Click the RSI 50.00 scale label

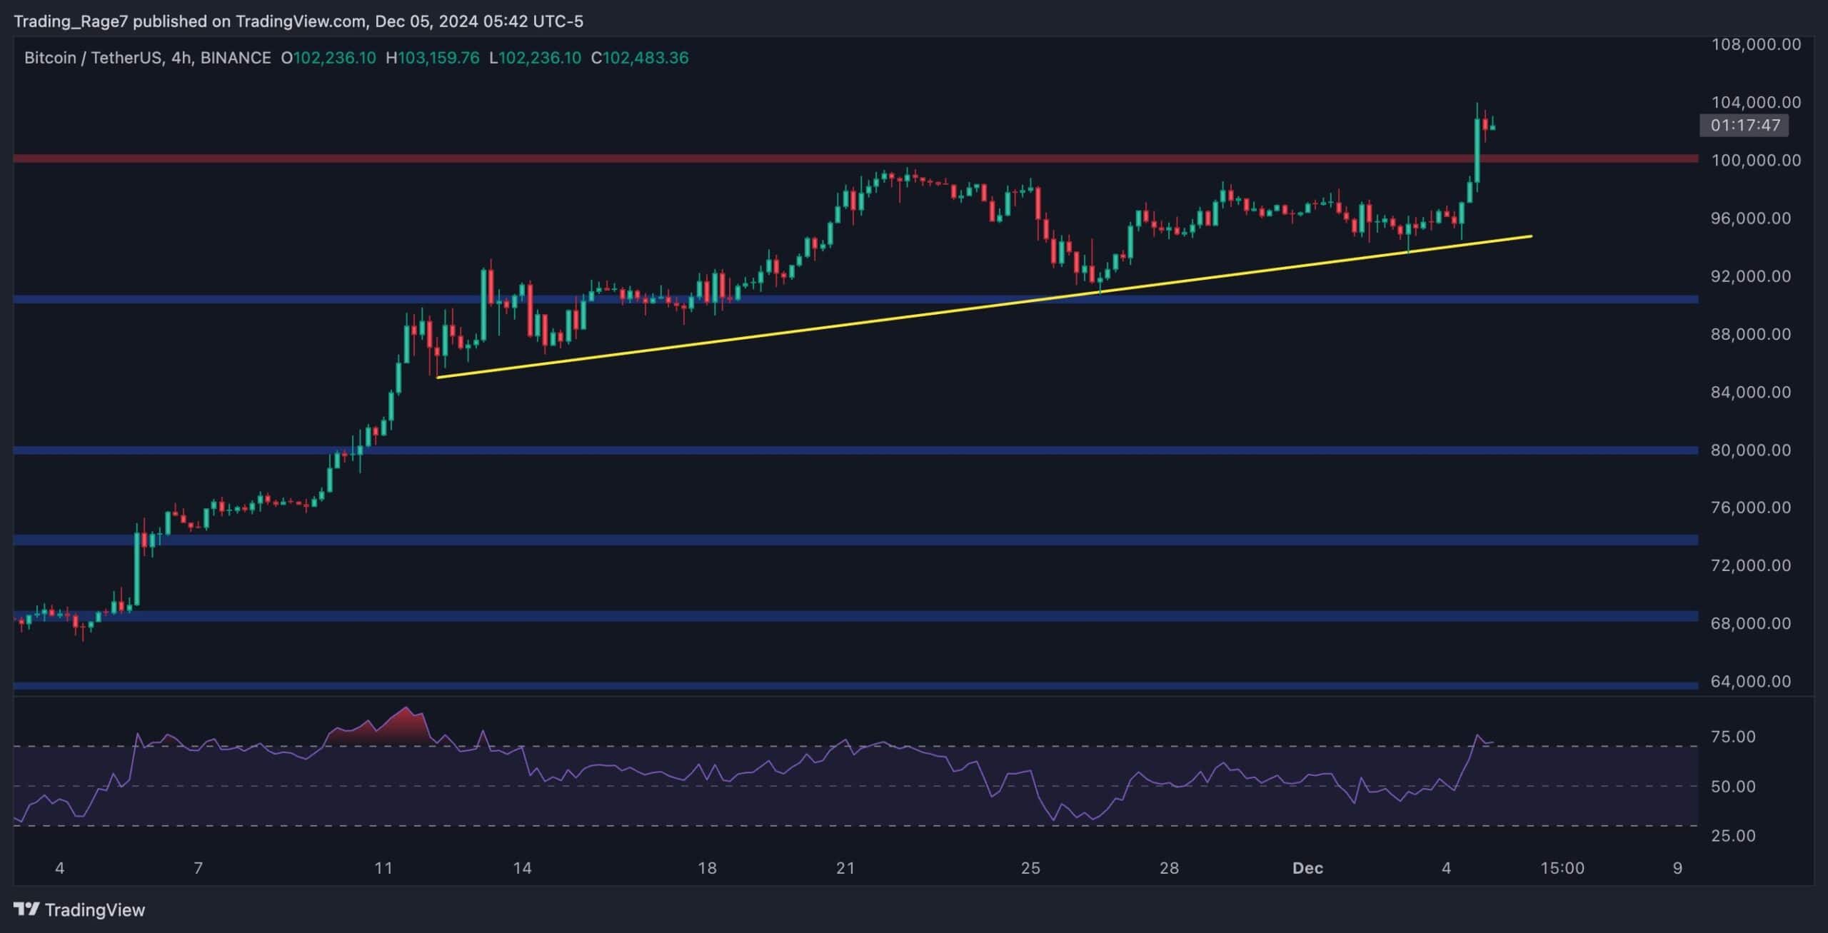(x=1734, y=786)
